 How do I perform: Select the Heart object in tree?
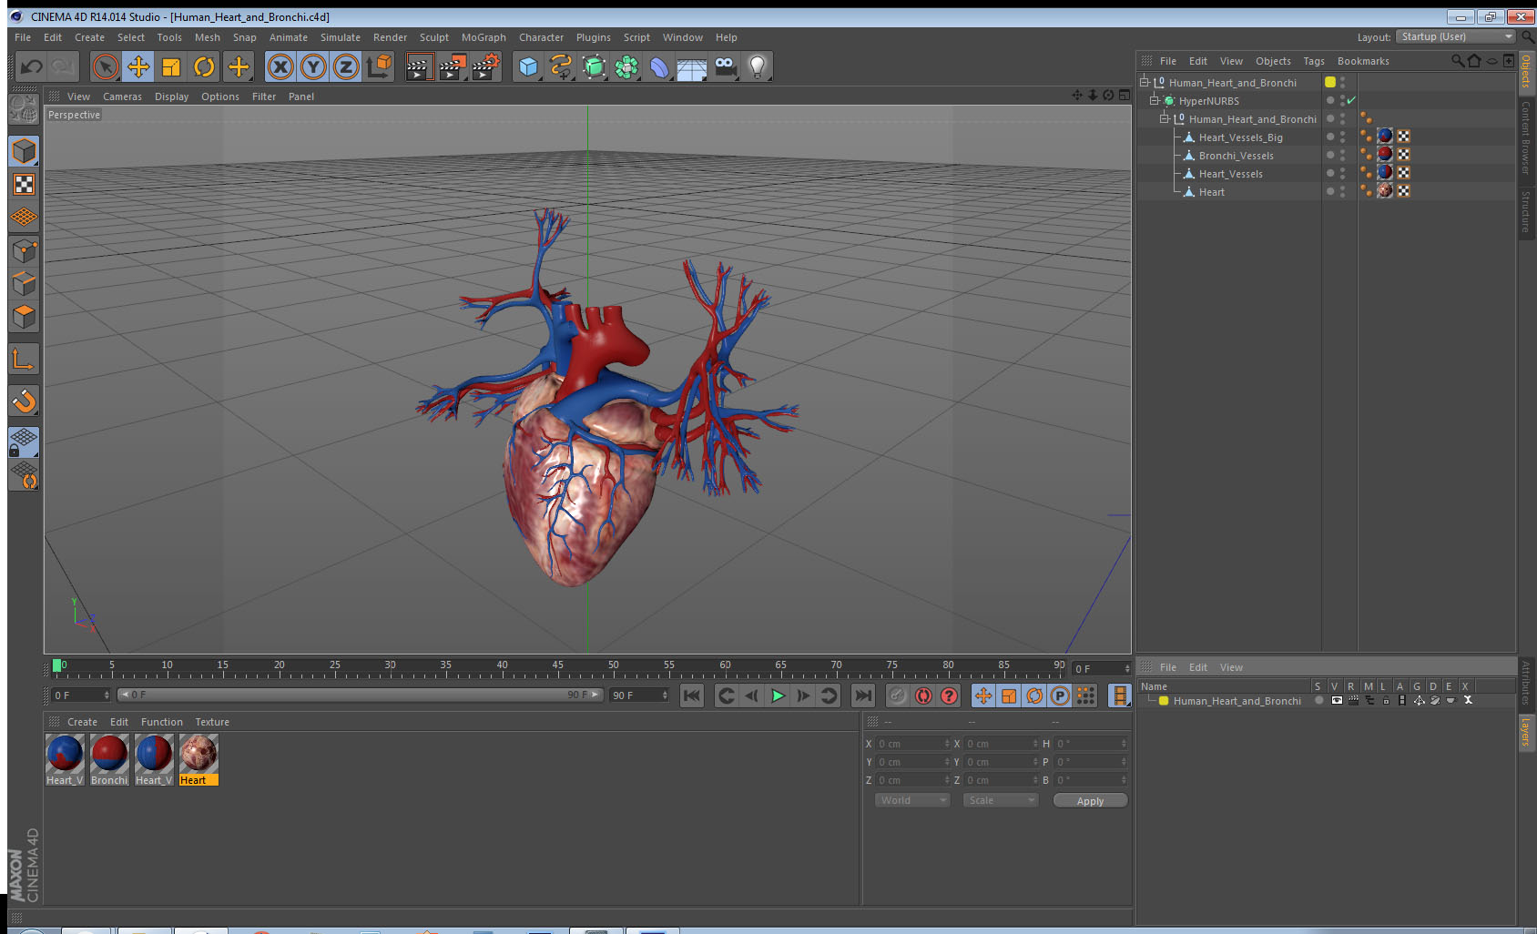1211,192
